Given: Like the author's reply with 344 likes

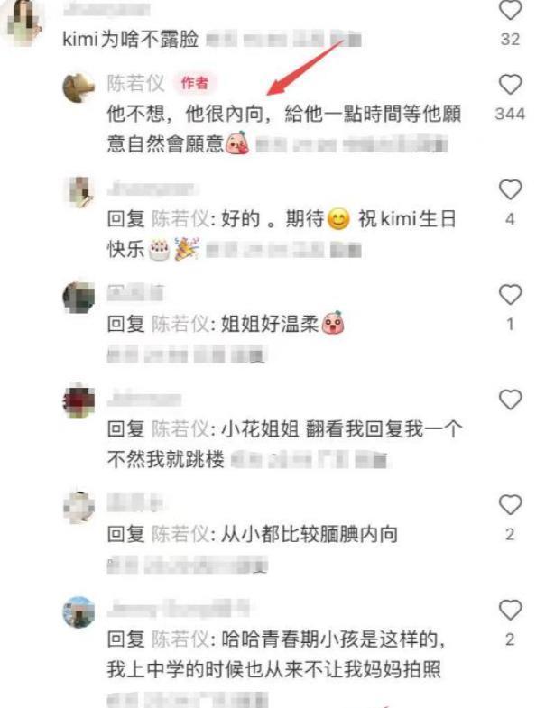Looking at the screenshot, I should (510, 85).
